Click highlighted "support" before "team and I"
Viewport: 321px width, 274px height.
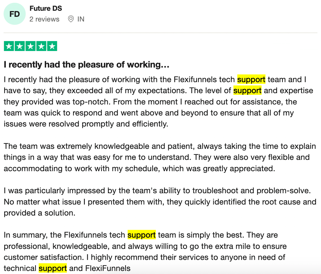(x=251, y=80)
